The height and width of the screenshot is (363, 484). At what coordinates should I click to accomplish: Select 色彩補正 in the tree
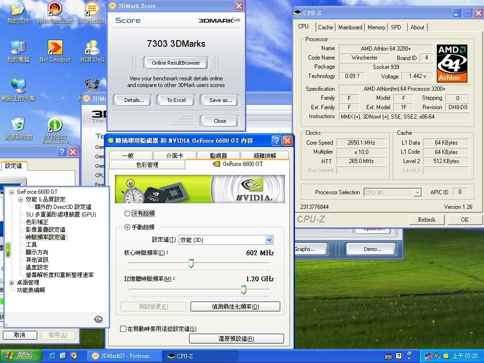click(37, 222)
